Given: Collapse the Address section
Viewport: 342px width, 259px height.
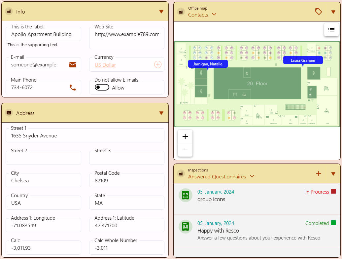Looking at the screenshot, I should tap(161, 113).
